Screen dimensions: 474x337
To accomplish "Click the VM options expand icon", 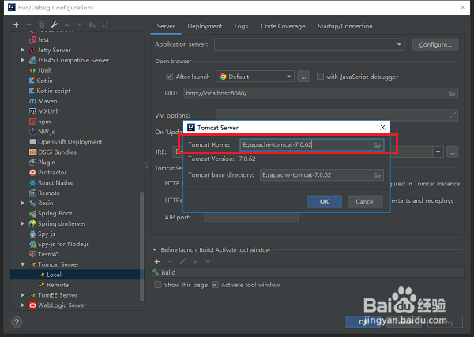I will coord(453,115).
